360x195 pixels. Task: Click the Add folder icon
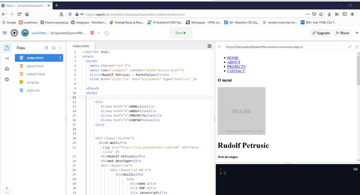53,48
